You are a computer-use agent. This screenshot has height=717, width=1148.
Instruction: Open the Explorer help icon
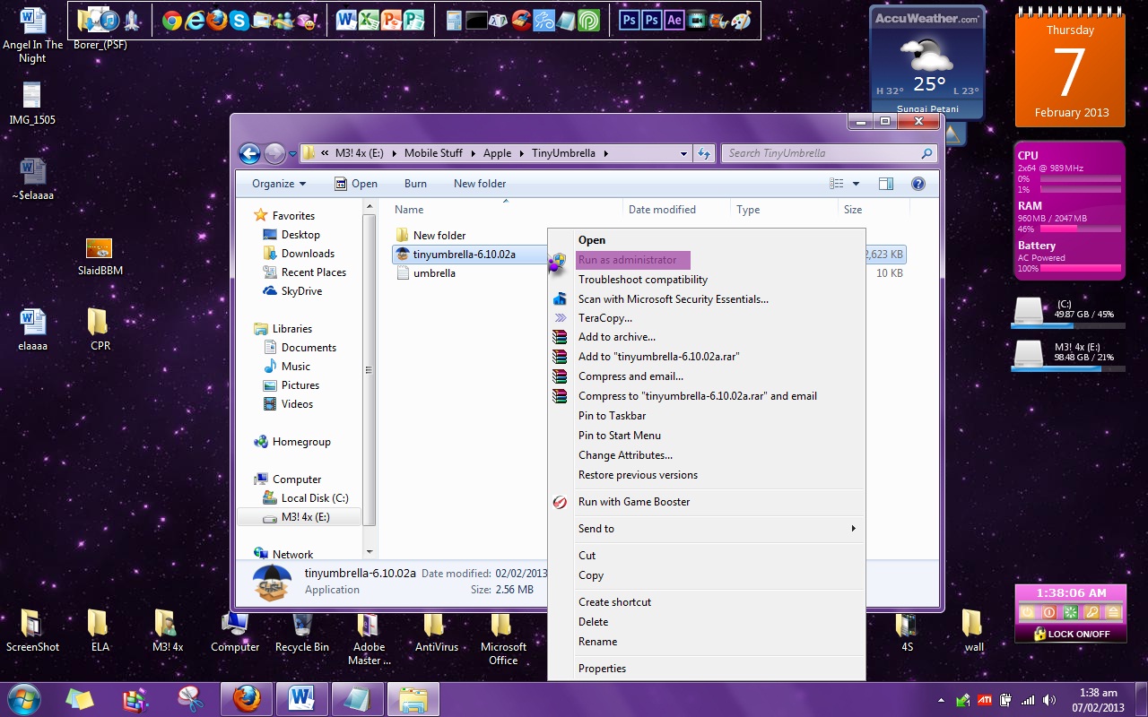click(918, 184)
